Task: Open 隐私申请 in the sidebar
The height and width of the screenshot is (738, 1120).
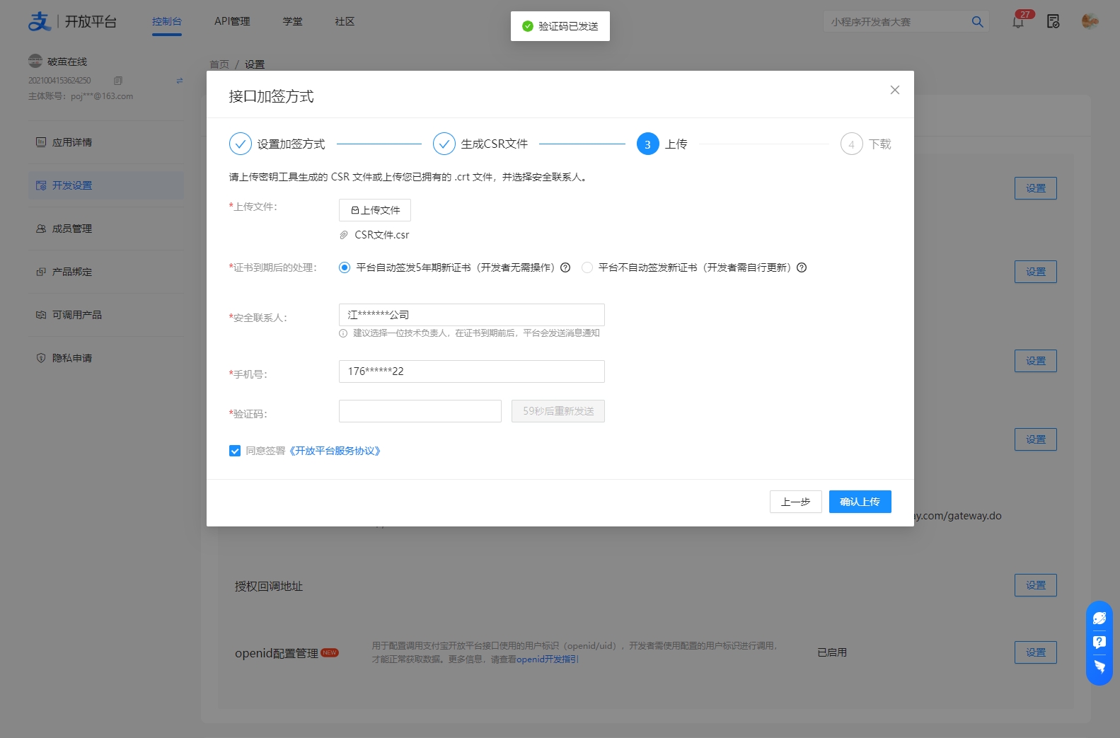Action: click(x=106, y=358)
